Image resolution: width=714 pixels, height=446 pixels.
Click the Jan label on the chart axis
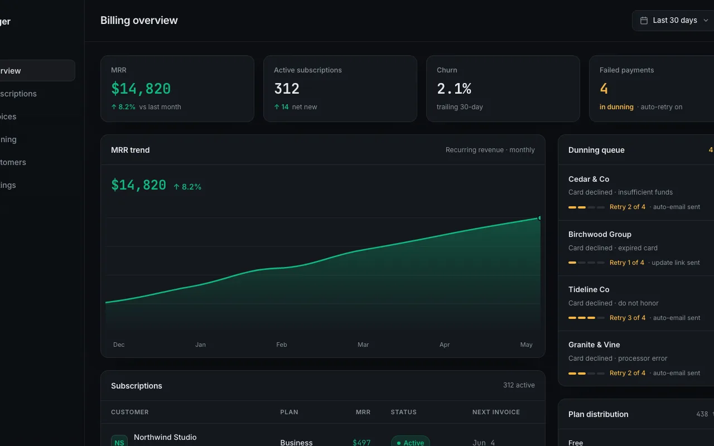pyautogui.click(x=200, y=345)
